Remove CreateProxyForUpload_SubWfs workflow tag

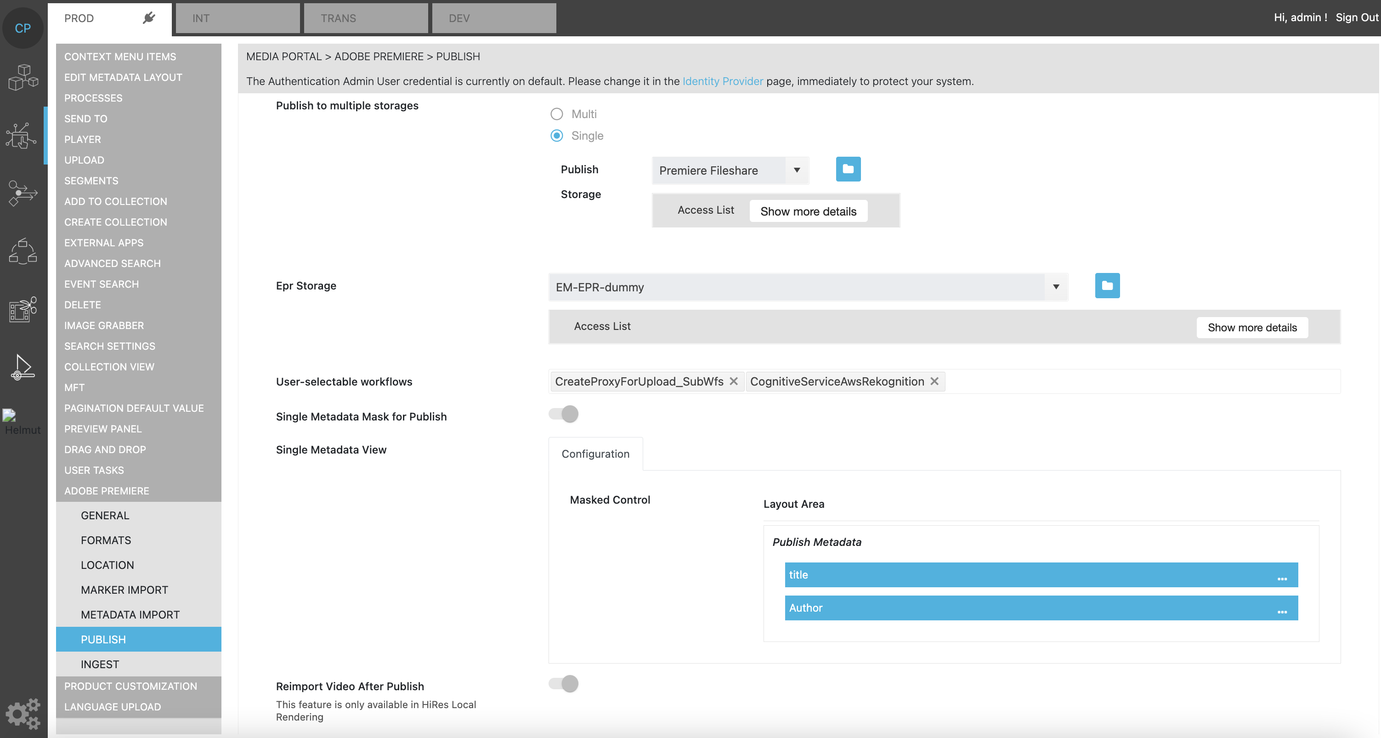733,381
